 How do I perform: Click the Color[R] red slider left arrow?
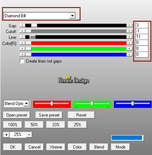tap(22, 43)
